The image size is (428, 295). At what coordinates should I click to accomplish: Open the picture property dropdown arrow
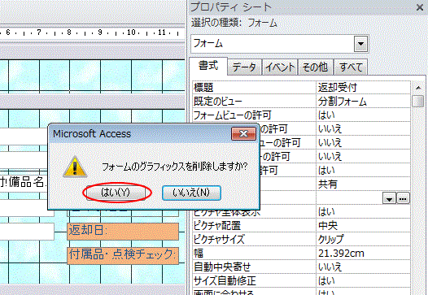pos(389,199)
